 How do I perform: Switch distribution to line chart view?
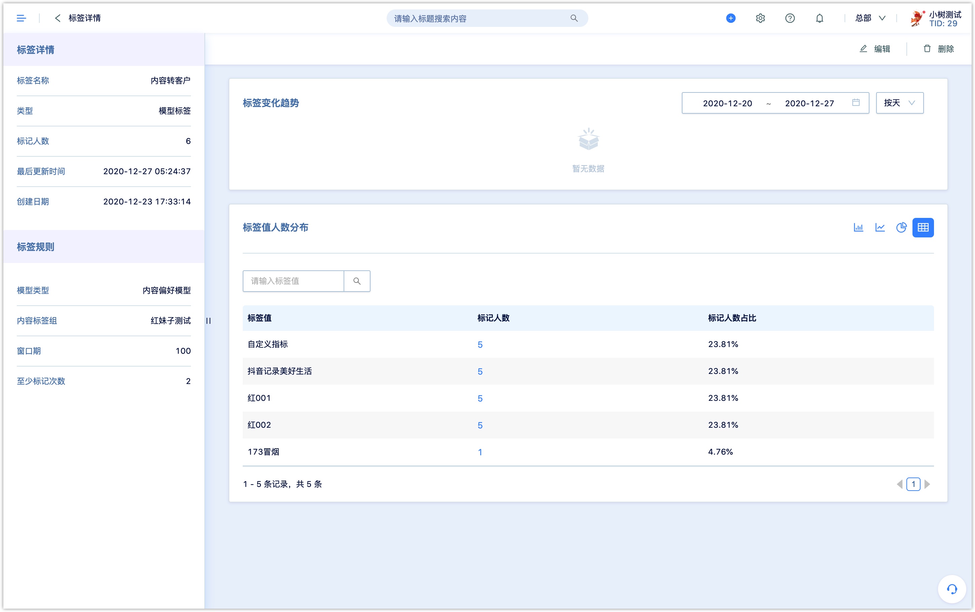pyautogui.click(x=880, y=227)
